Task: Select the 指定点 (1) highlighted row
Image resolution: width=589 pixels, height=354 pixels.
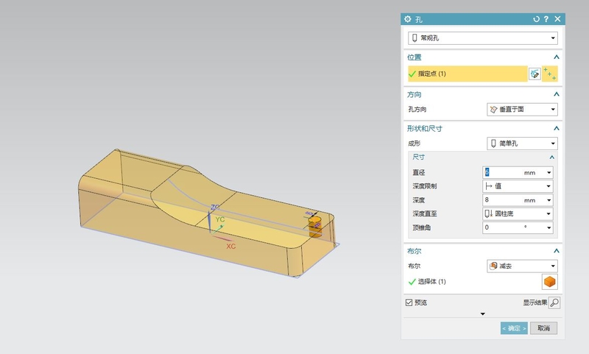Action: point(467,74)
